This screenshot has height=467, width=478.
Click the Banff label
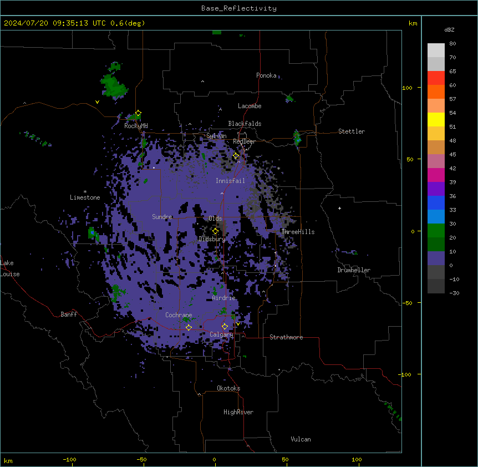coord(69,314)
